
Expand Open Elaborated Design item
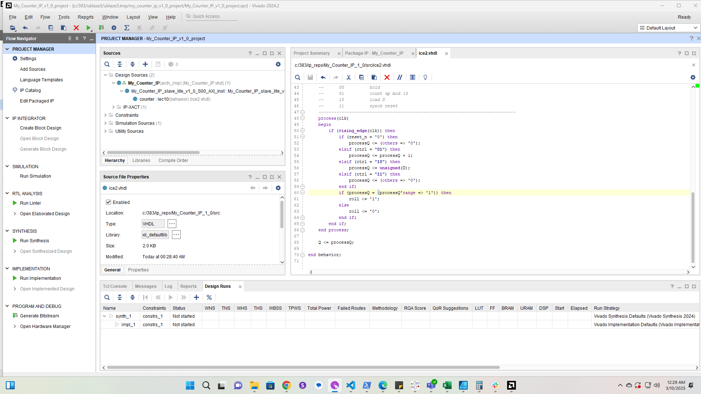tap(15, 214)
